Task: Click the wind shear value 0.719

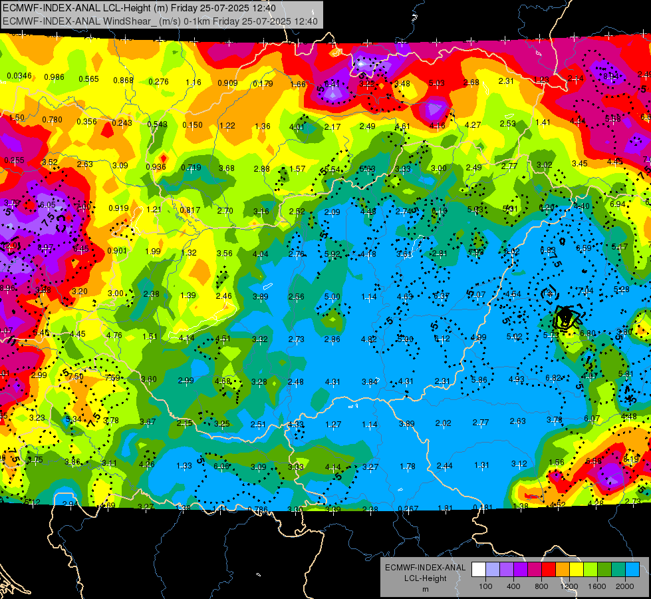Action: coord(191,168)
